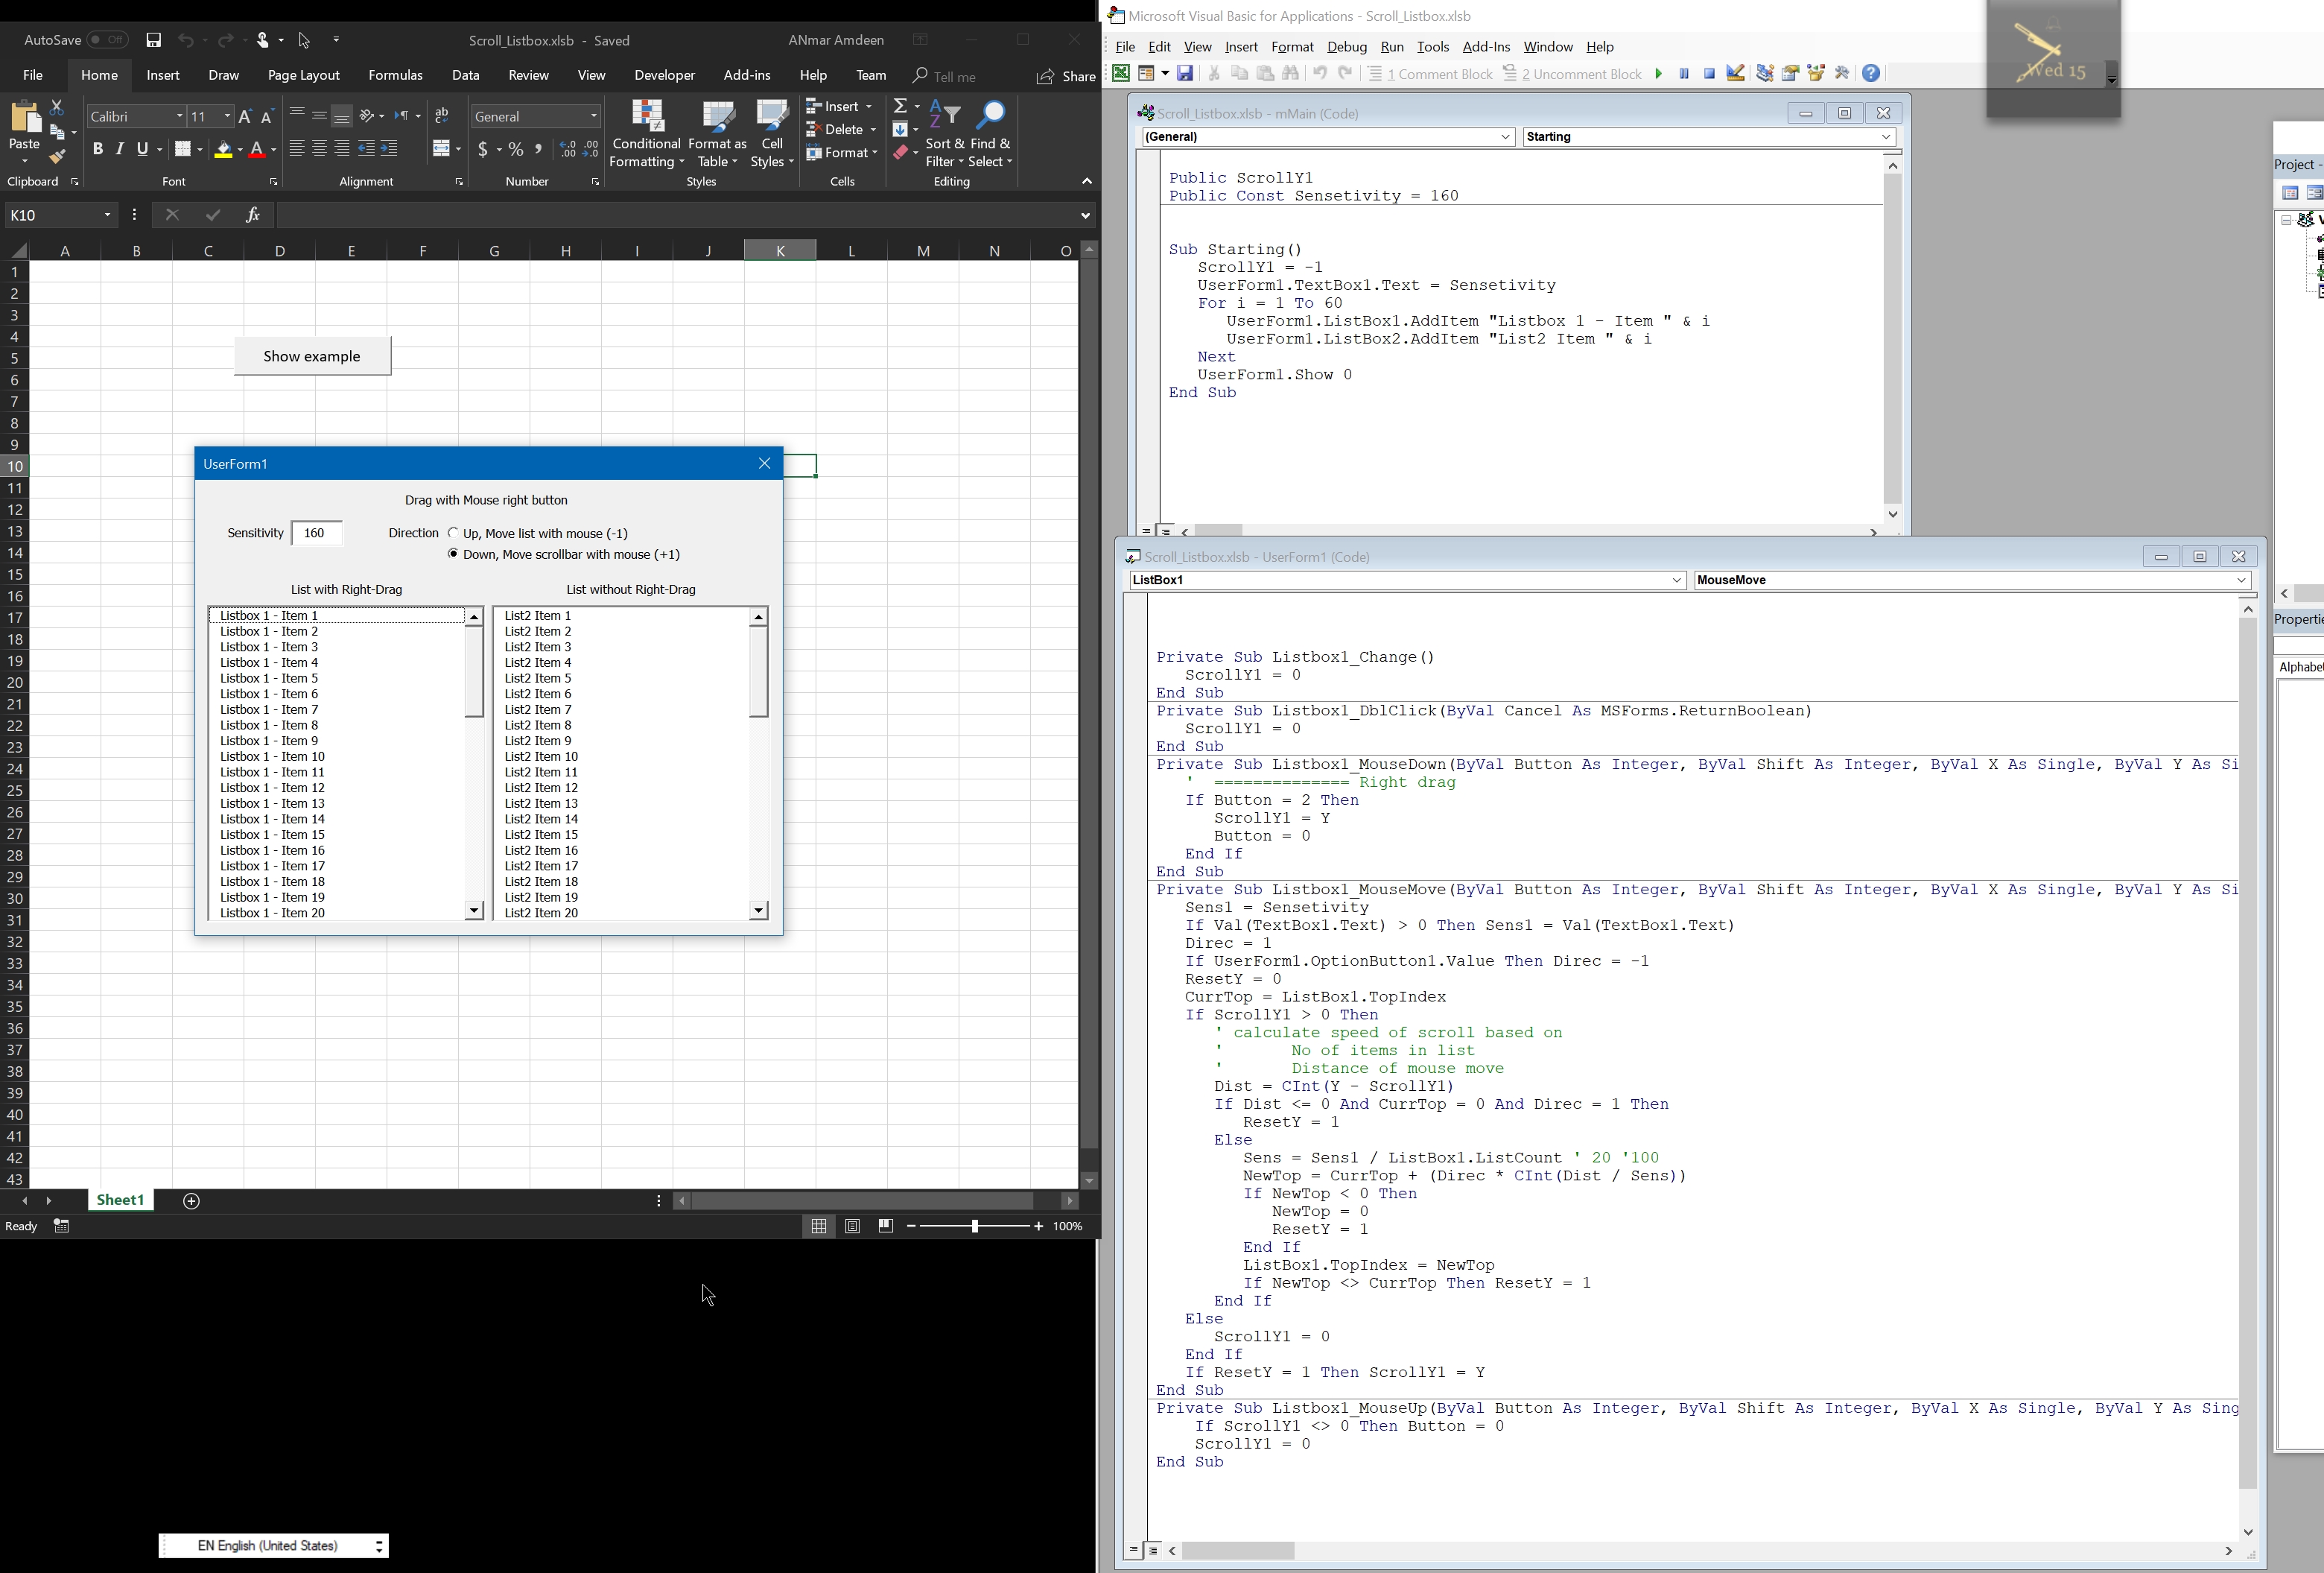This screenshot has height=1573, width=2324.
Task: Open the Debug menu in VBA editor
Action: tap(1346, 47)
